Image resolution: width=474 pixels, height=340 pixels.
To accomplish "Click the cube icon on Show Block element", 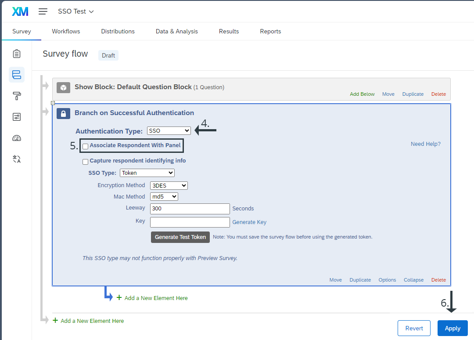I will (x=64, y=87).
